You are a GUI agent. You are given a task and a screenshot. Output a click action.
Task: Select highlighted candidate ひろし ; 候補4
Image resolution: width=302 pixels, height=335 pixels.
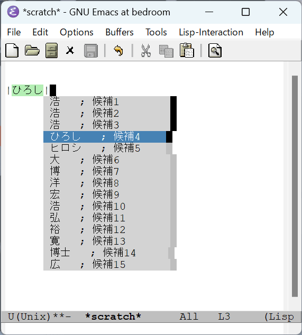[105, 137]
